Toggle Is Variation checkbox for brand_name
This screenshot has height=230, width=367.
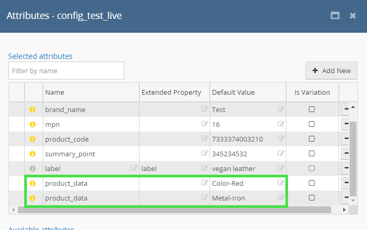tap(312, 109)
